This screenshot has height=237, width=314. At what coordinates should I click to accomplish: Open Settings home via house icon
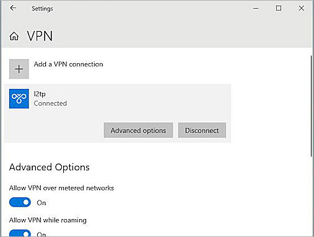[14, 36]
